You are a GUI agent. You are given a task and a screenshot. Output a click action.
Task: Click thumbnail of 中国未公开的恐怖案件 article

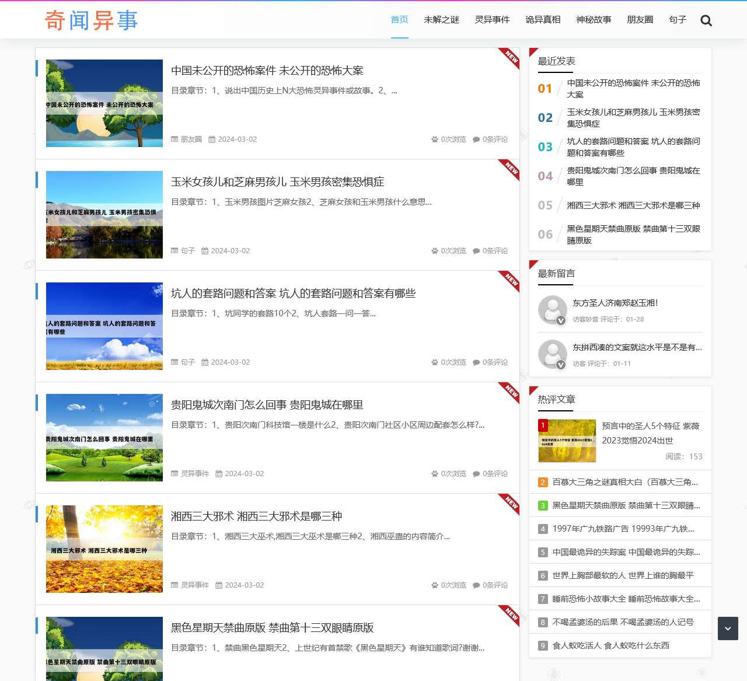pyautogui.click(x=104, y=103)
